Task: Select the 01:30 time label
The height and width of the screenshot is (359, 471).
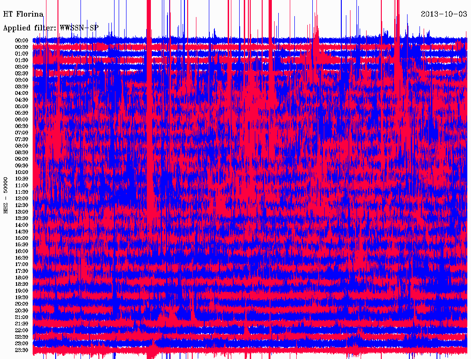Action: tap(22, 60)
